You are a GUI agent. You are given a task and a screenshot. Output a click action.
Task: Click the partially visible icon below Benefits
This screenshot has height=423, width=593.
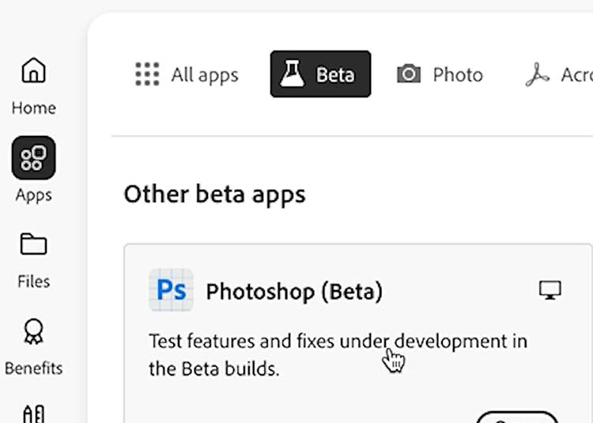pos(33,413)
